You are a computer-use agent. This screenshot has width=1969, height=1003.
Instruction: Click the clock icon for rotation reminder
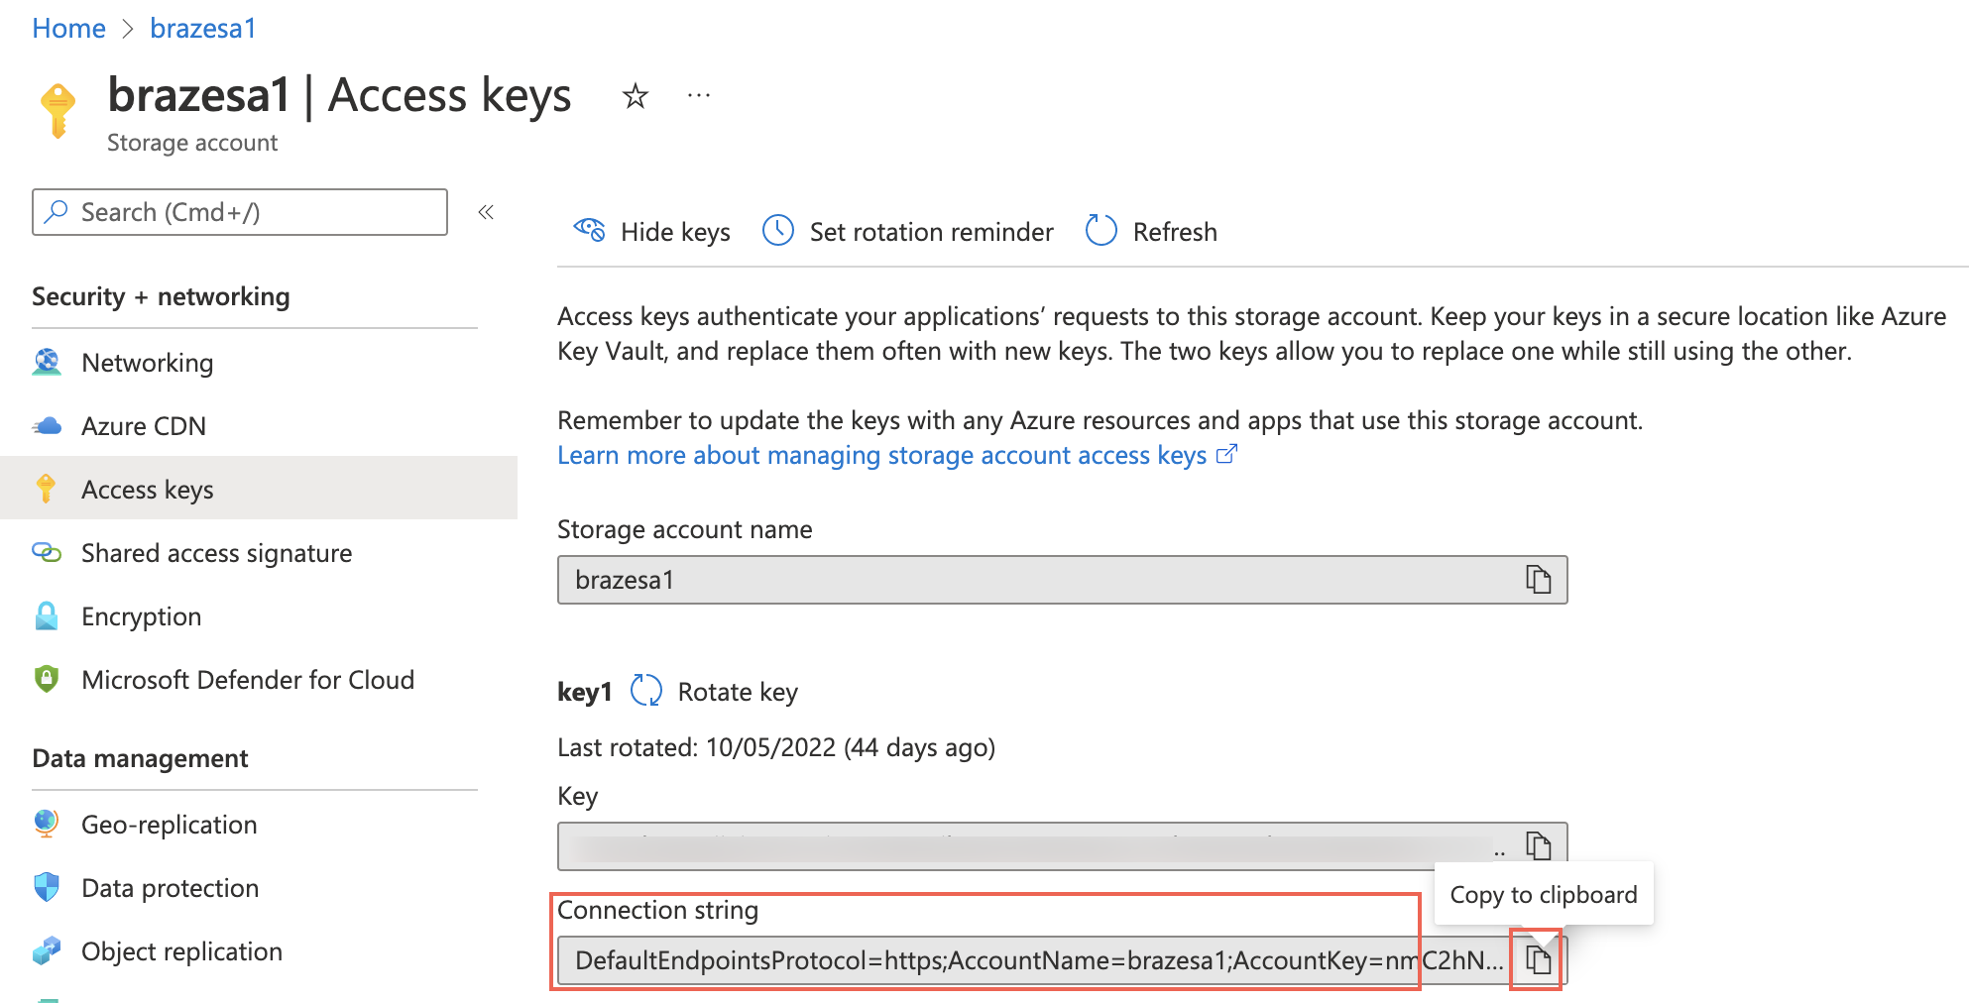pos(778,231)
